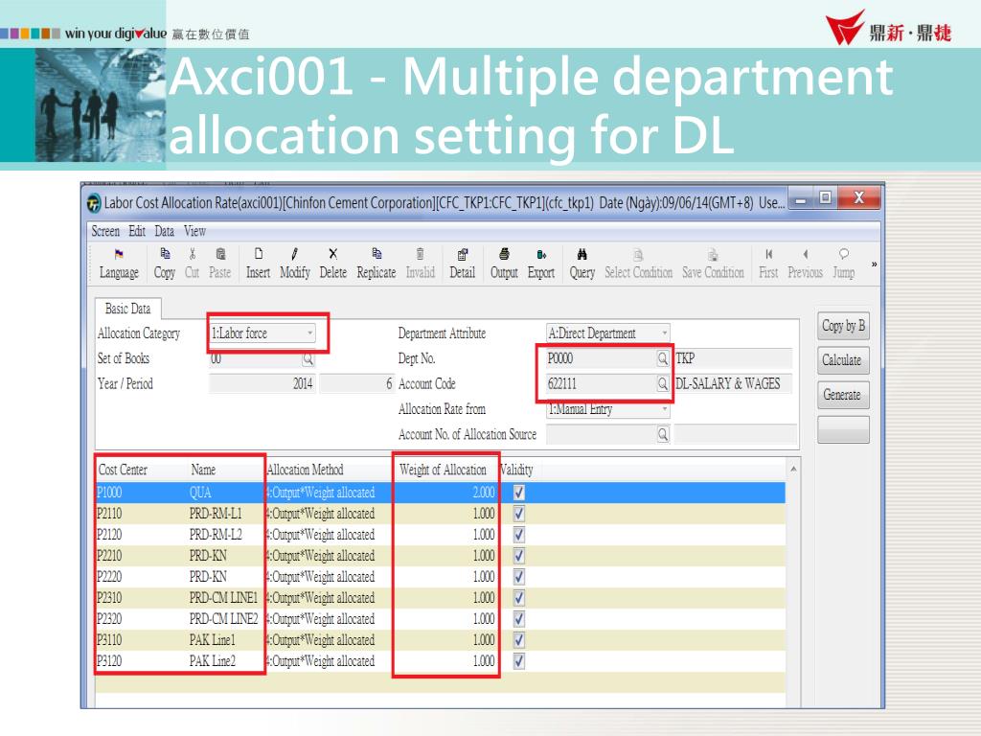The image size is (981, 736).
Task: Open the Dept No. lookup magnifier
Action: pos(662,358)
